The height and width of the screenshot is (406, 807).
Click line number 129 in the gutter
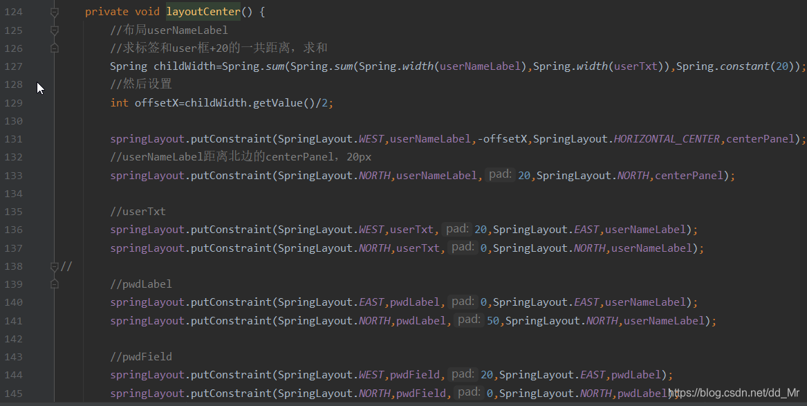point(13,103)
